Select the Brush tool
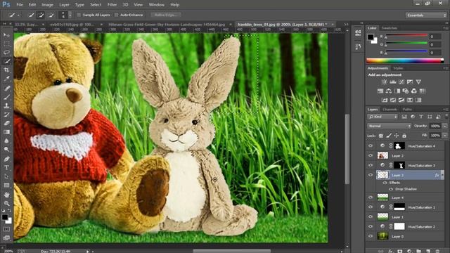This screenshot has height=253, width=450. click(6, 97)
